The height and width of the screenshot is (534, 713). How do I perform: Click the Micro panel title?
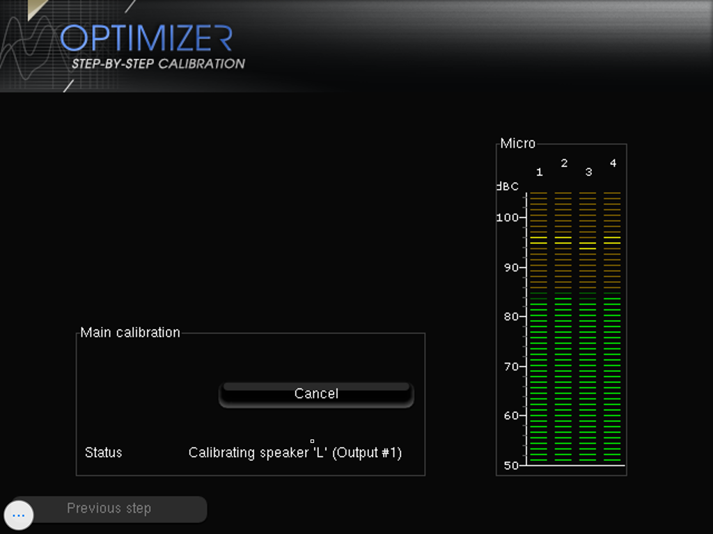coord(518,144)
